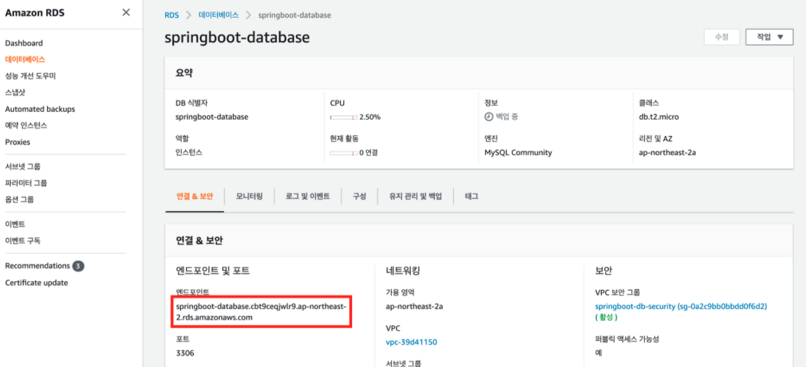Click the ( 활성 ) status text
This screenshot has width=806, height=367.
pyautogui.click(x=606, y=317)
